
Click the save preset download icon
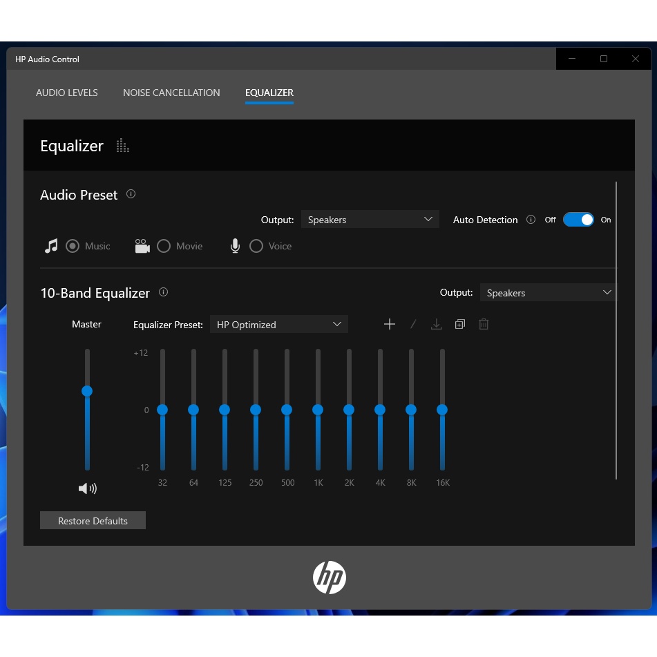click(436, 324)
